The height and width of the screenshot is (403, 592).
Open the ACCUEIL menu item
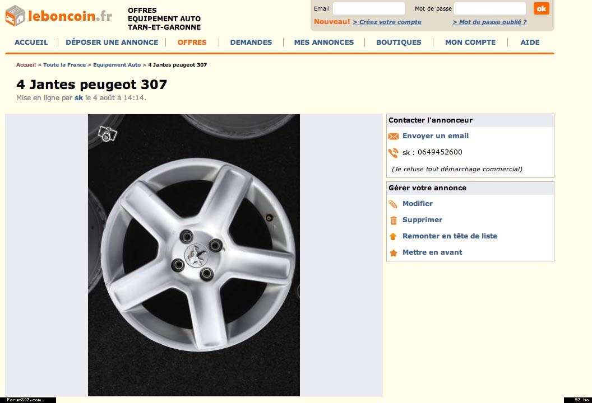pyautogui.click(x=31, y=42)
